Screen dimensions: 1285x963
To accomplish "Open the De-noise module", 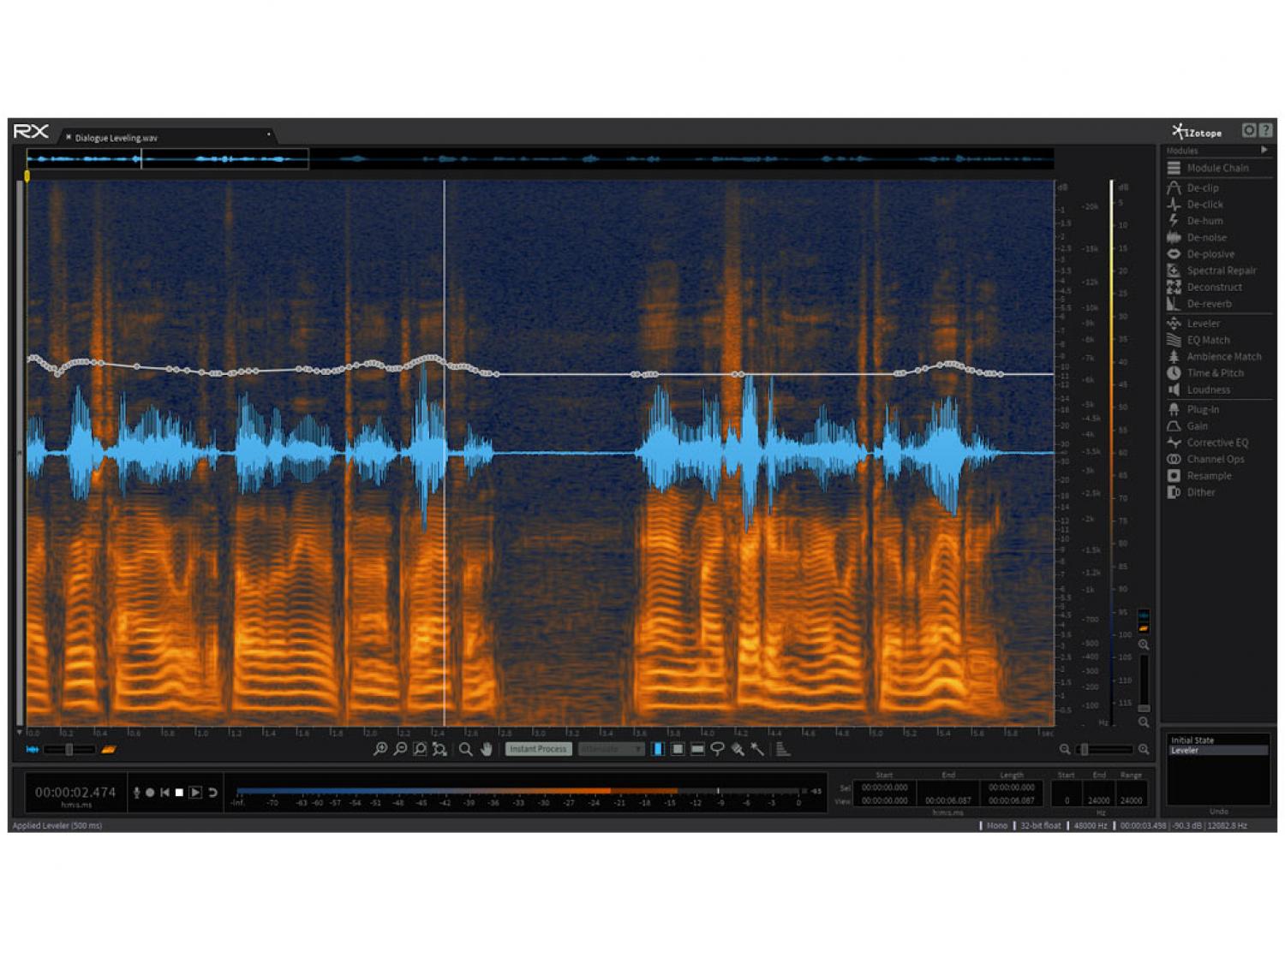I will click(x=1205, y=237).
